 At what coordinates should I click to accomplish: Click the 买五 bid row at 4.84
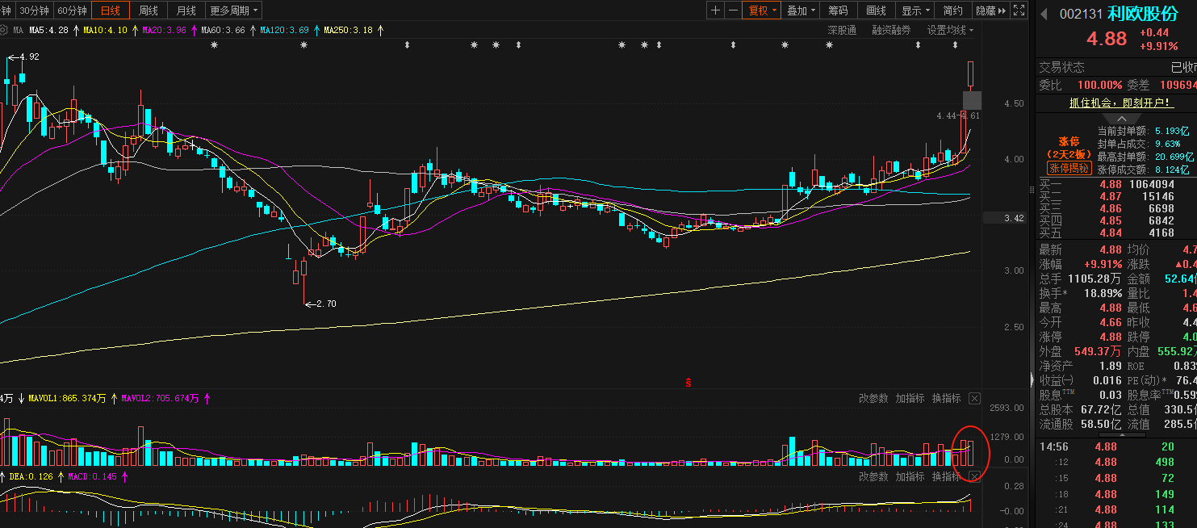click(x=1117, y=233)
